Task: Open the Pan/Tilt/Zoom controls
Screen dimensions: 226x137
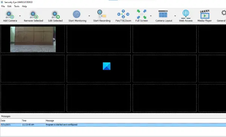Action: 123,16
